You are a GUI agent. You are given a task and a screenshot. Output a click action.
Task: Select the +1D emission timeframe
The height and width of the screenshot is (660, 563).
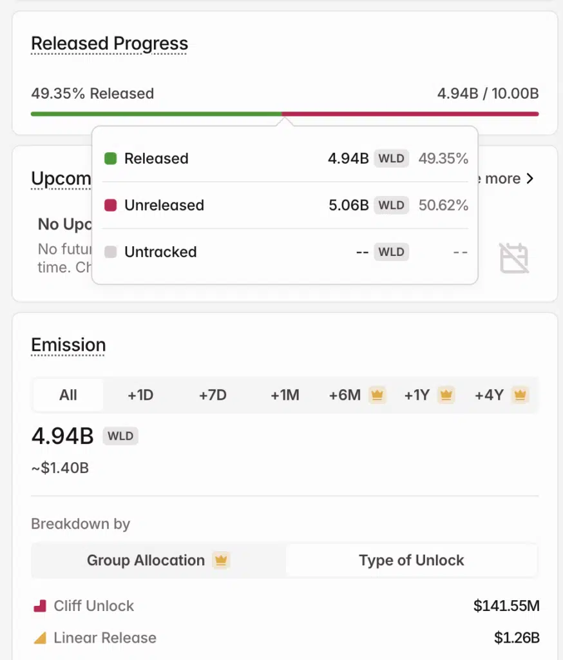pyautogui.click(x=140, y=395)
